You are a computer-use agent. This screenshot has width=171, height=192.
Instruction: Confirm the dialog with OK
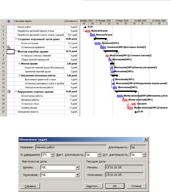click(x=115, y=186)
